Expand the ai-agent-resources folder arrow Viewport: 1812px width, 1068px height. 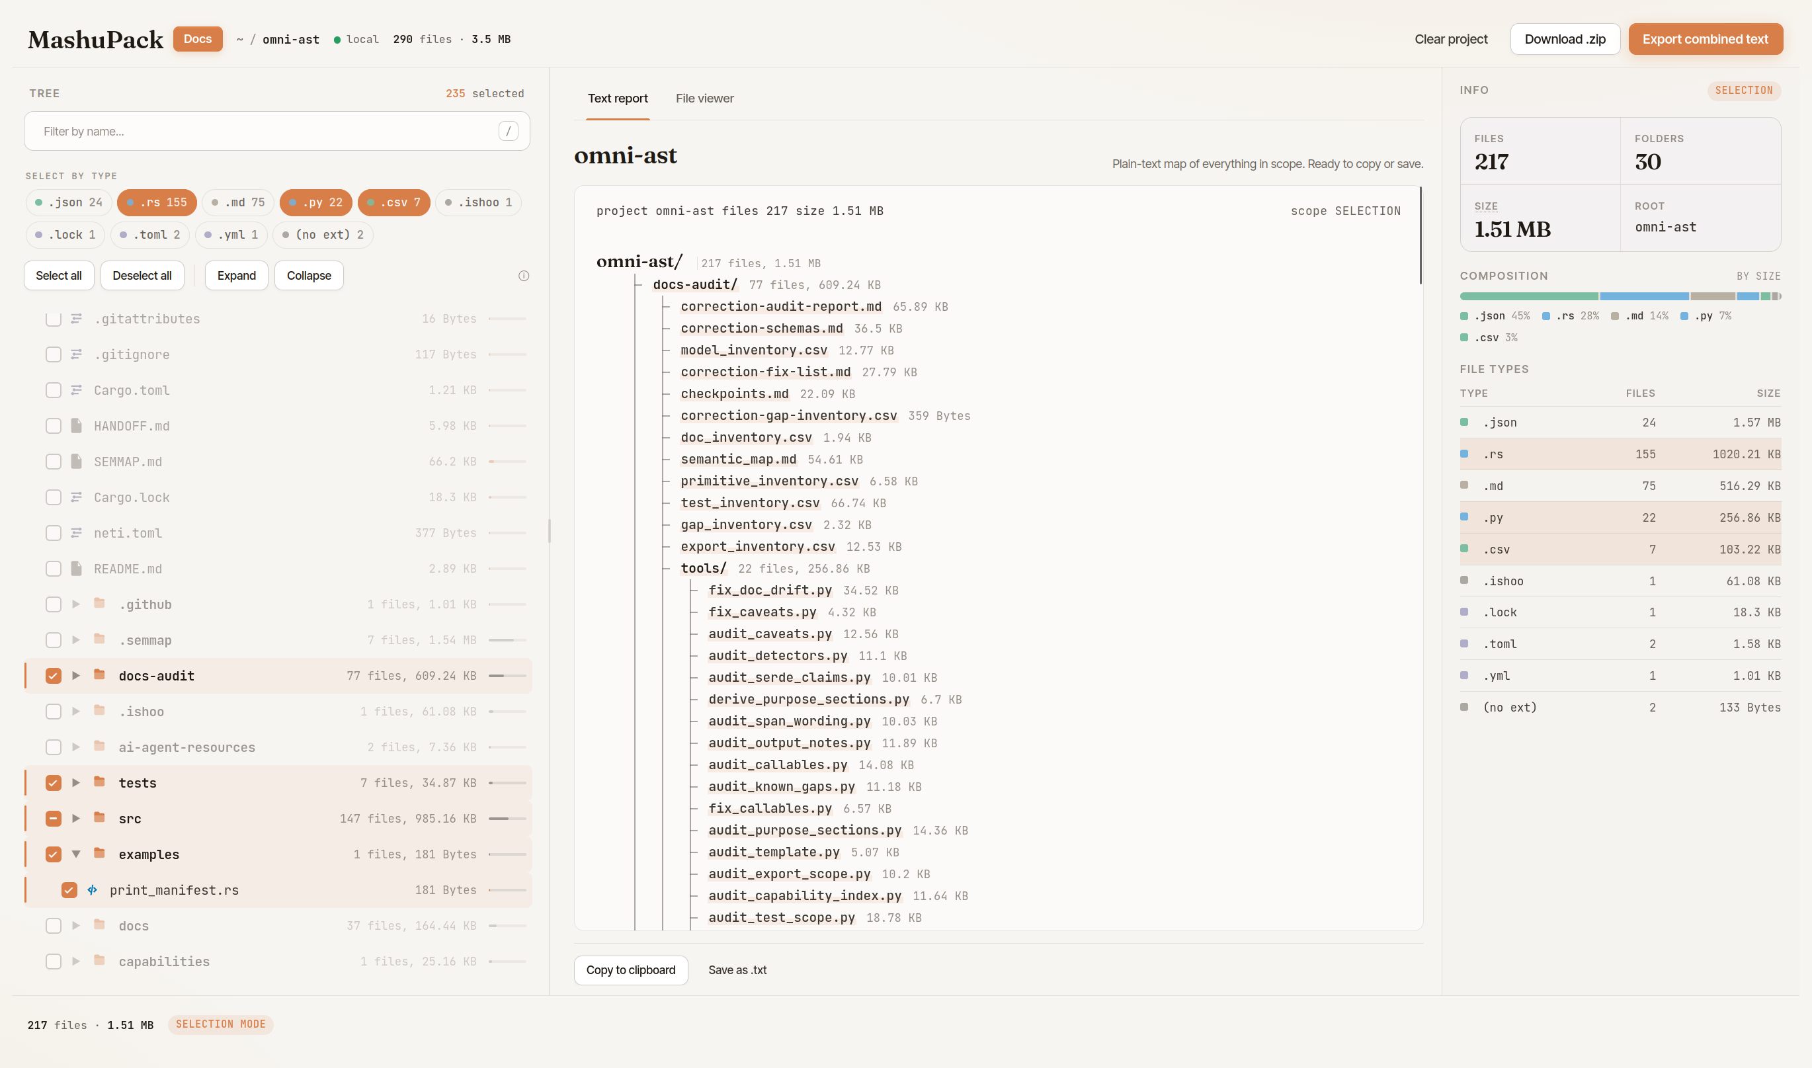tap(75, 747)
